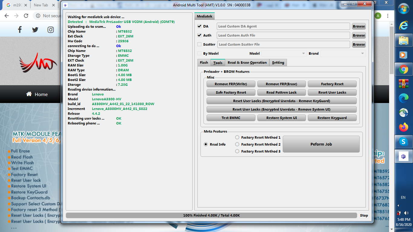Click Remove FRP(Write)

(x=231, y=84)
